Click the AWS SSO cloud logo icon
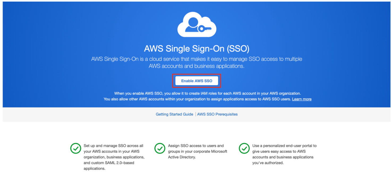The height and width of the screenshot is (175, 391). pos(197,25)
